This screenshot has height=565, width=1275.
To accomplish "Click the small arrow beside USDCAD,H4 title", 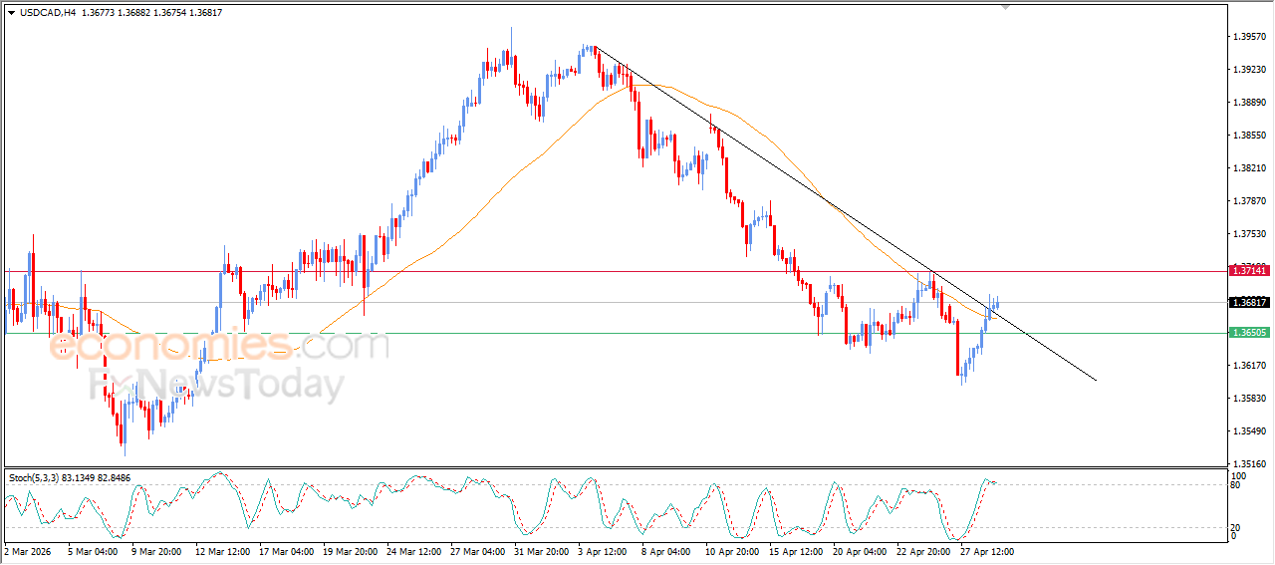I will pos(12,12).
